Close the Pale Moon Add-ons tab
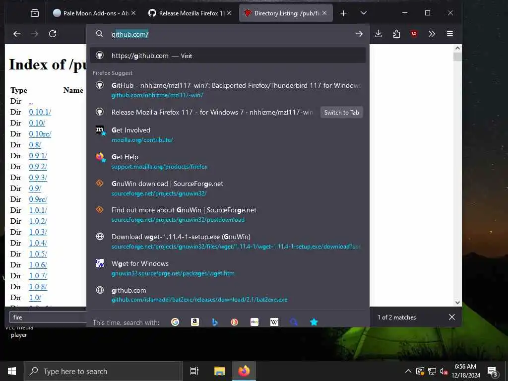 coord(133,13)
